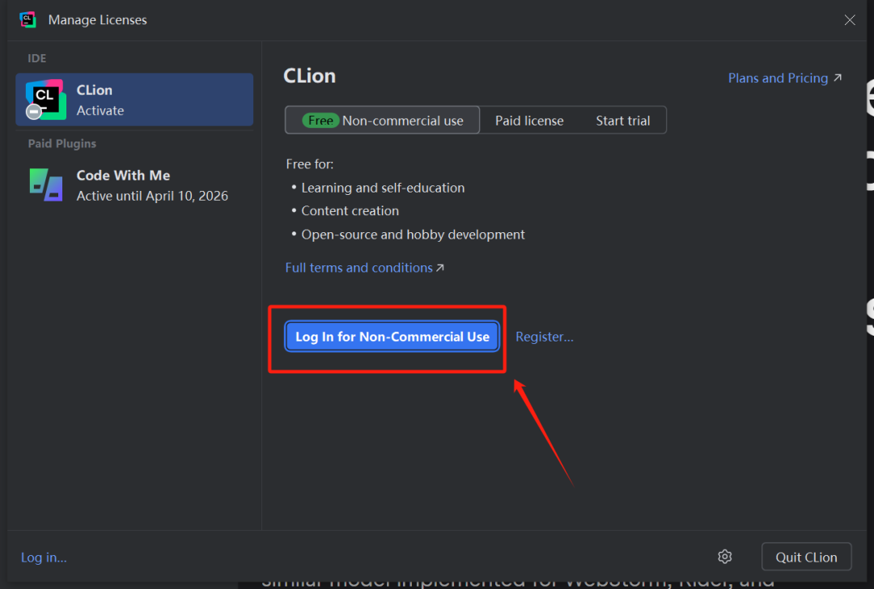Open the Plans and Pricing link
The width and height of the screenshot is (874, 589).
point(785,78)
